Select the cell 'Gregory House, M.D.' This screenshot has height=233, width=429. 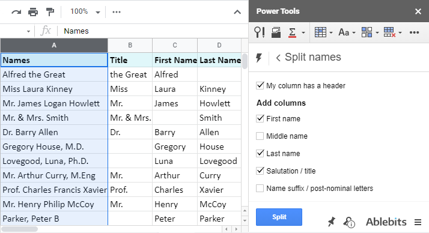tap(54, 147)
